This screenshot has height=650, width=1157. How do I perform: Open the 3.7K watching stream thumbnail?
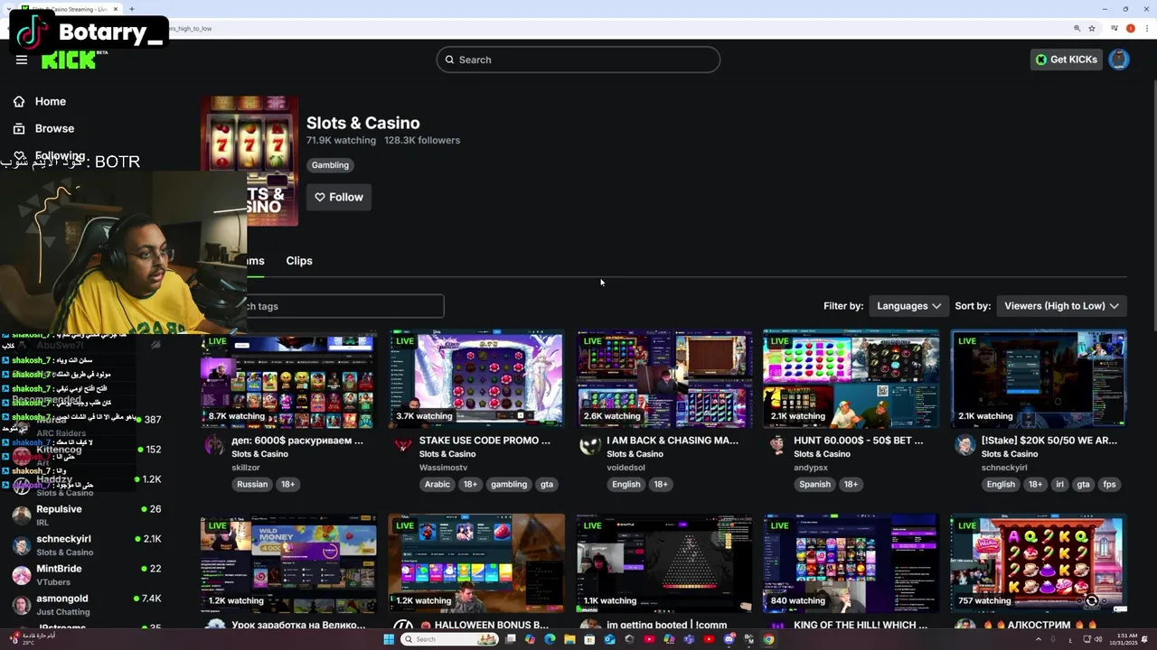click(476, 378)
